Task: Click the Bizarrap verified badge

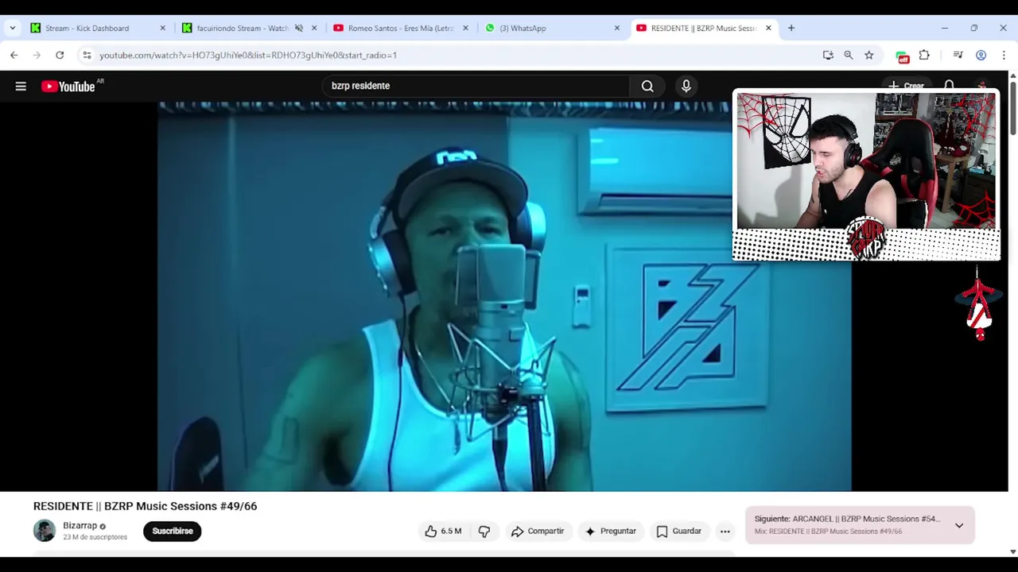Action: [x=103, y=527]
